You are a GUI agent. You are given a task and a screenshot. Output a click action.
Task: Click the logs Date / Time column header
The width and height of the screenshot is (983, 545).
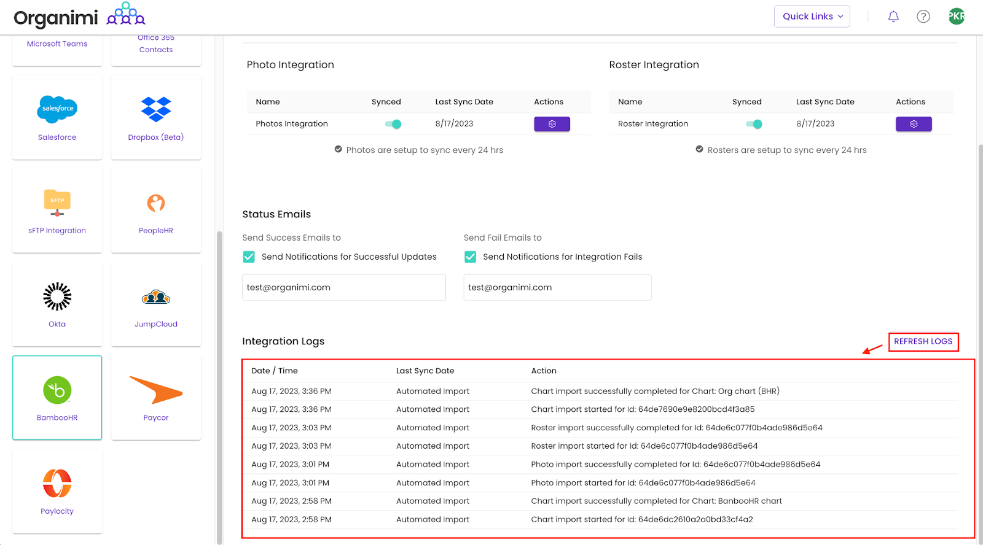pyautogui.click(x=275, y=371)
